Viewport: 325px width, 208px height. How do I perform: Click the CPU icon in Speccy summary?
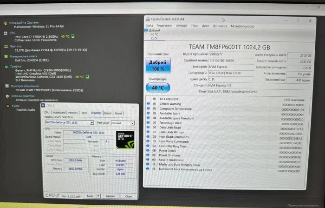[5, 33]
